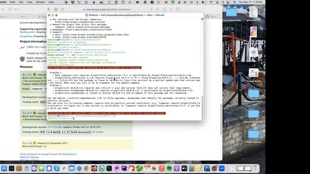This screenshot has height=174, width=310.
Task: Click the Safari page vertical scrollbar
Action: [x=221, y=119]
